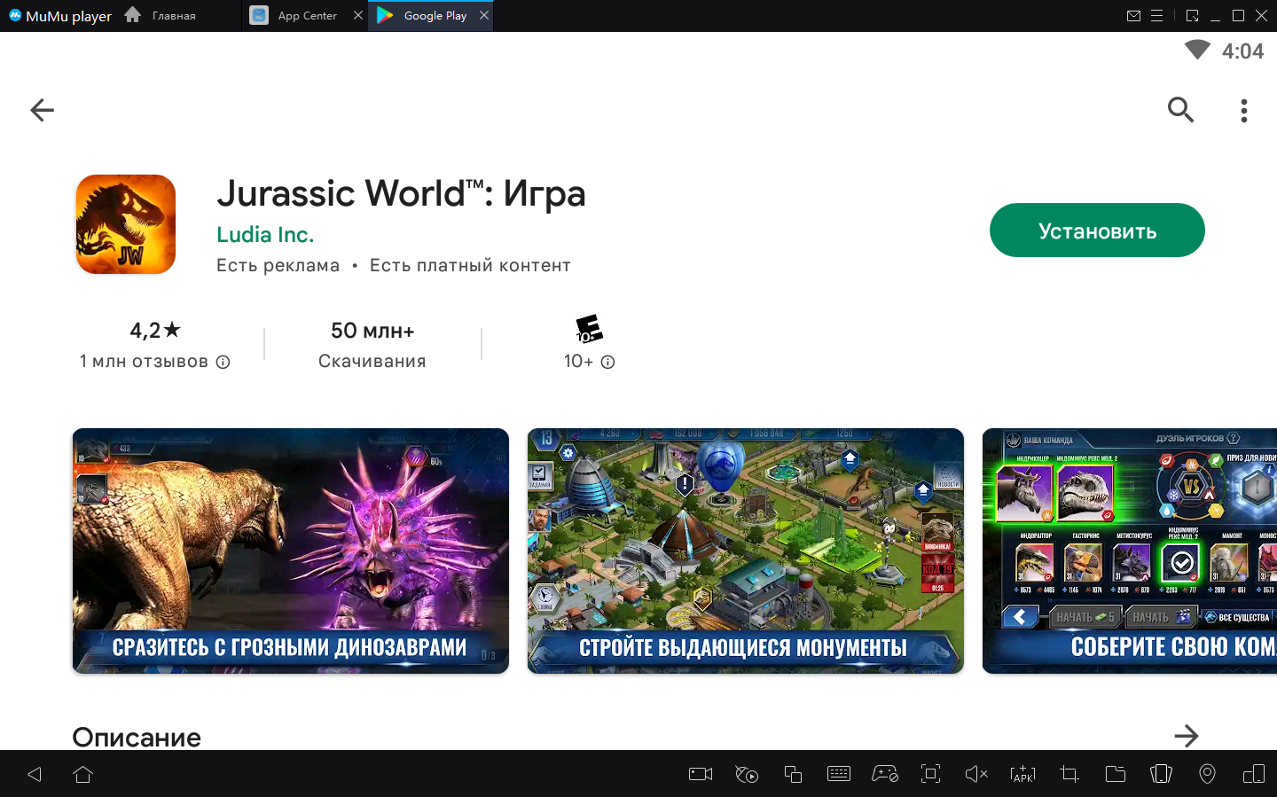Switch to the App Center tab
This screenshot has height=797, width=1277.
click(306, 16)
